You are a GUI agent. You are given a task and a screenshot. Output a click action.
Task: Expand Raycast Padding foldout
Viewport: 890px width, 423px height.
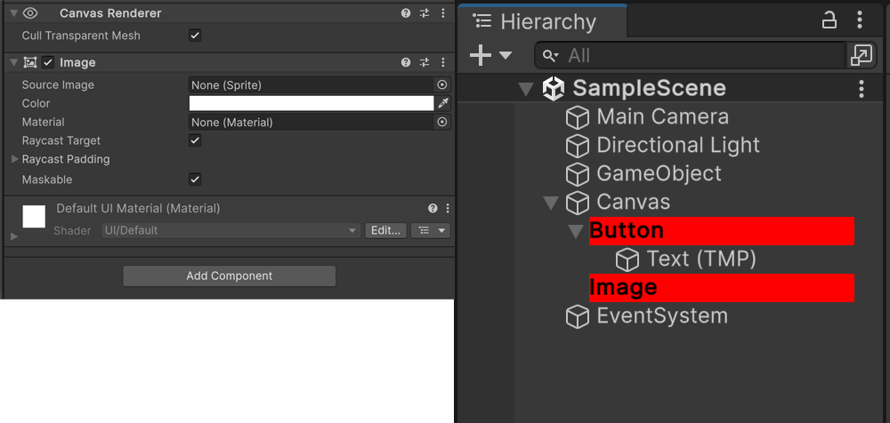[x=15, y=159]
